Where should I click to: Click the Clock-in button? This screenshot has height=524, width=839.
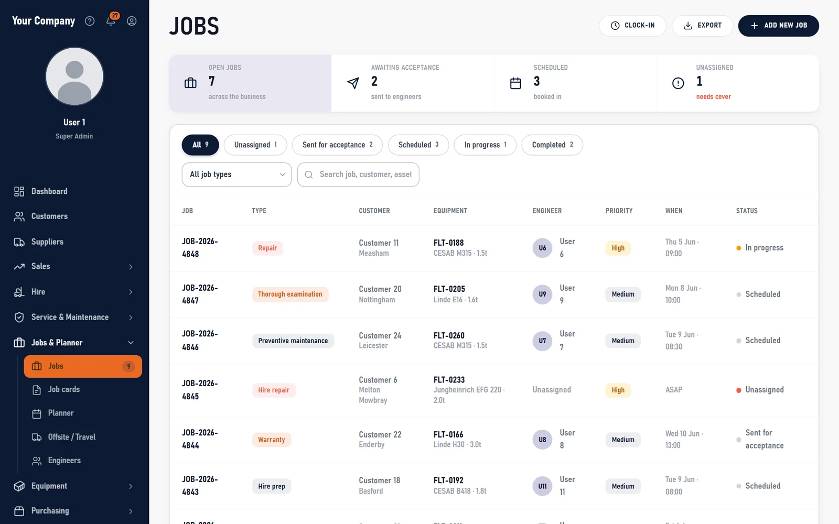coord(632,26)
